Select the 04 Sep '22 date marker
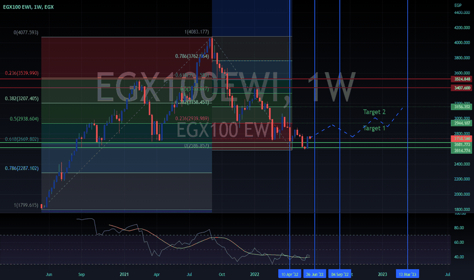 [340, 274]
